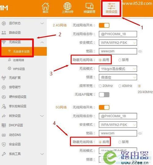Select 启用 for 2.4G 隐藏无线网络

pos(100,60)
